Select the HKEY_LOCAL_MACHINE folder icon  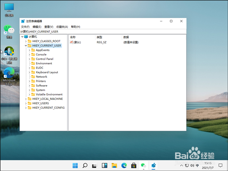pos(30,99)
